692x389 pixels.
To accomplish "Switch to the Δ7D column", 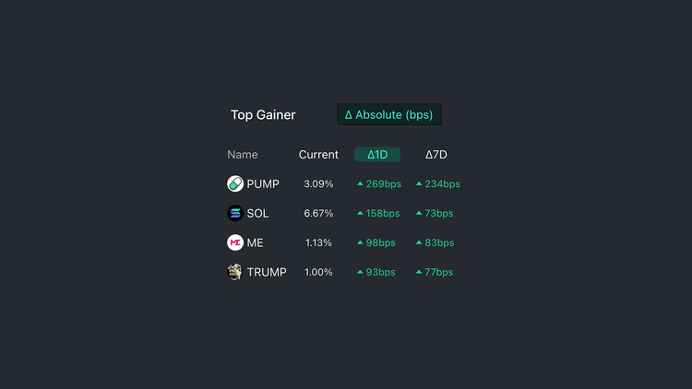I will click(436, 155).
